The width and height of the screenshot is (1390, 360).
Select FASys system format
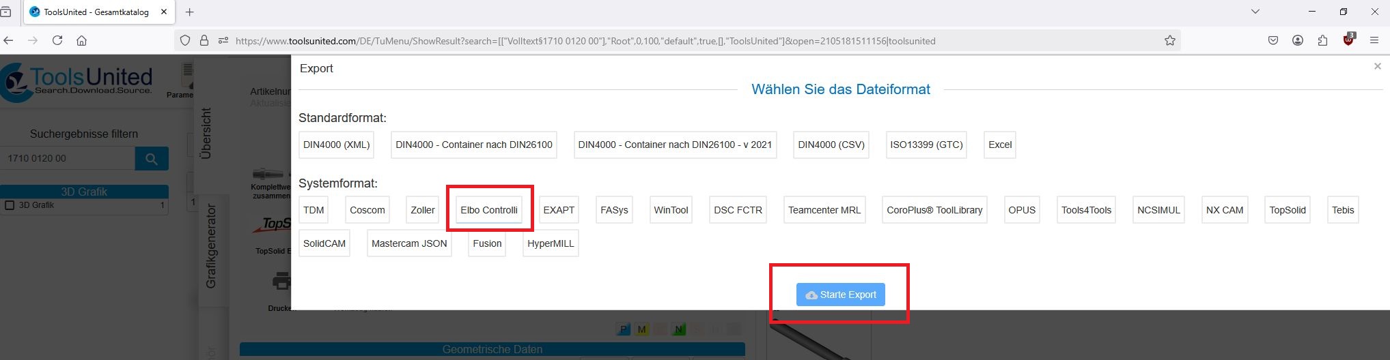tap(614, 210)
